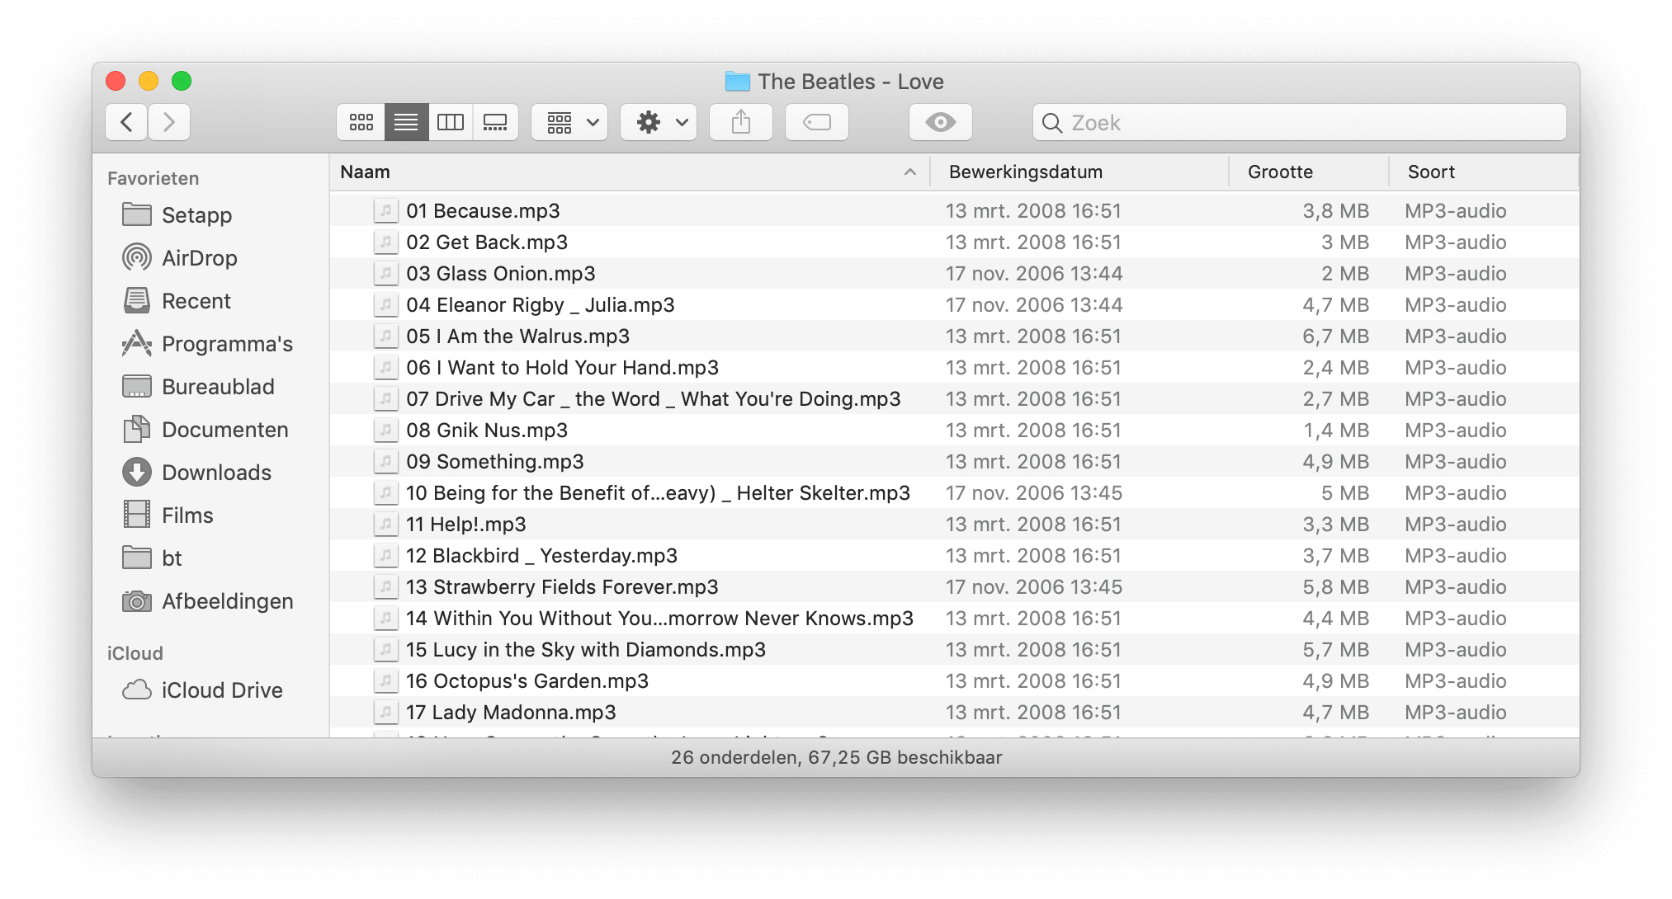Go forward with the right chevron button
1672x899 pixels.
click(169, 122)
